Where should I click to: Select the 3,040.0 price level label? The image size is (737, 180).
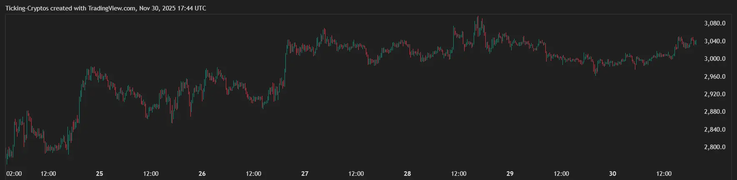pos(715,41)
